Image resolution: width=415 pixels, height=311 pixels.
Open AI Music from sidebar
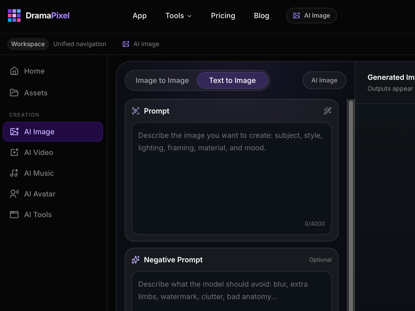click(39, 173)
